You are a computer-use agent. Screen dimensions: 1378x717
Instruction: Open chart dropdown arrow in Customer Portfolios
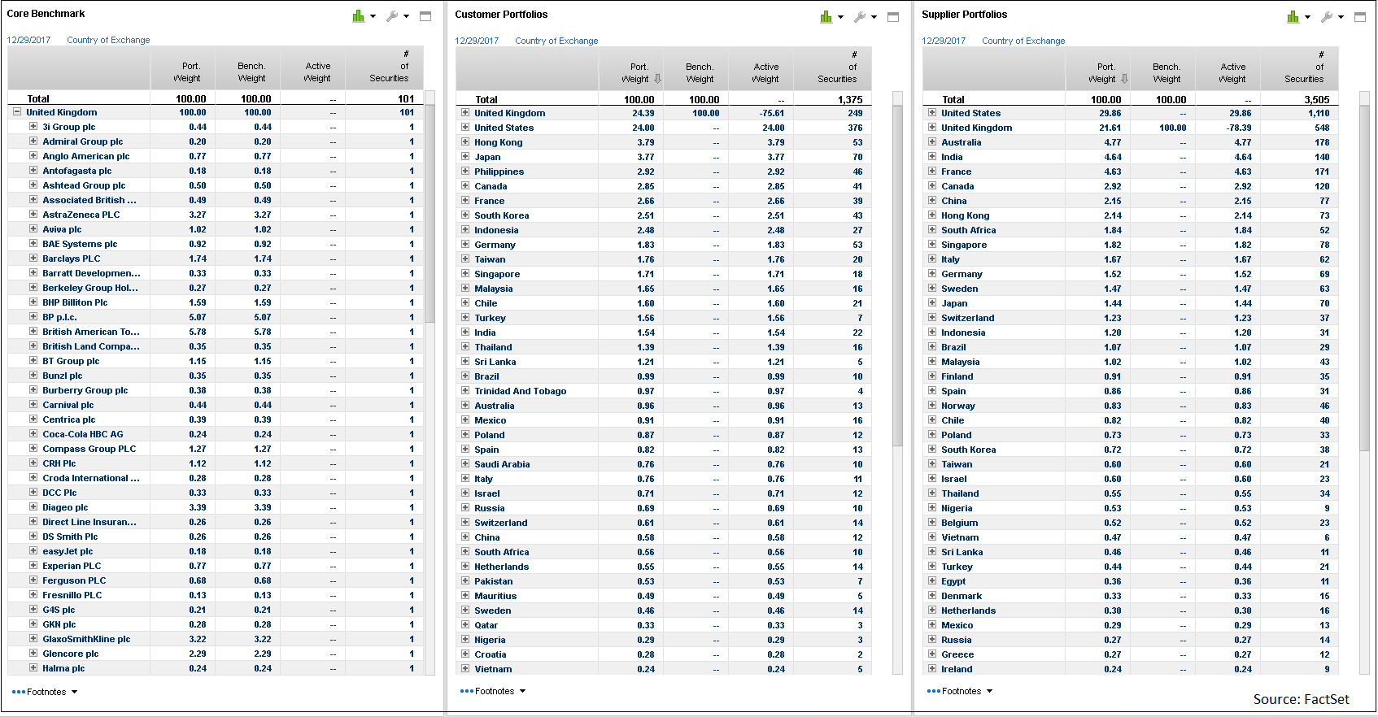[840, 18]
